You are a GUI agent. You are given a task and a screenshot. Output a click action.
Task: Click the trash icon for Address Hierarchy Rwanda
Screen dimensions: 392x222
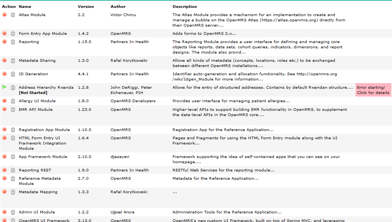(x=13, y=87)
